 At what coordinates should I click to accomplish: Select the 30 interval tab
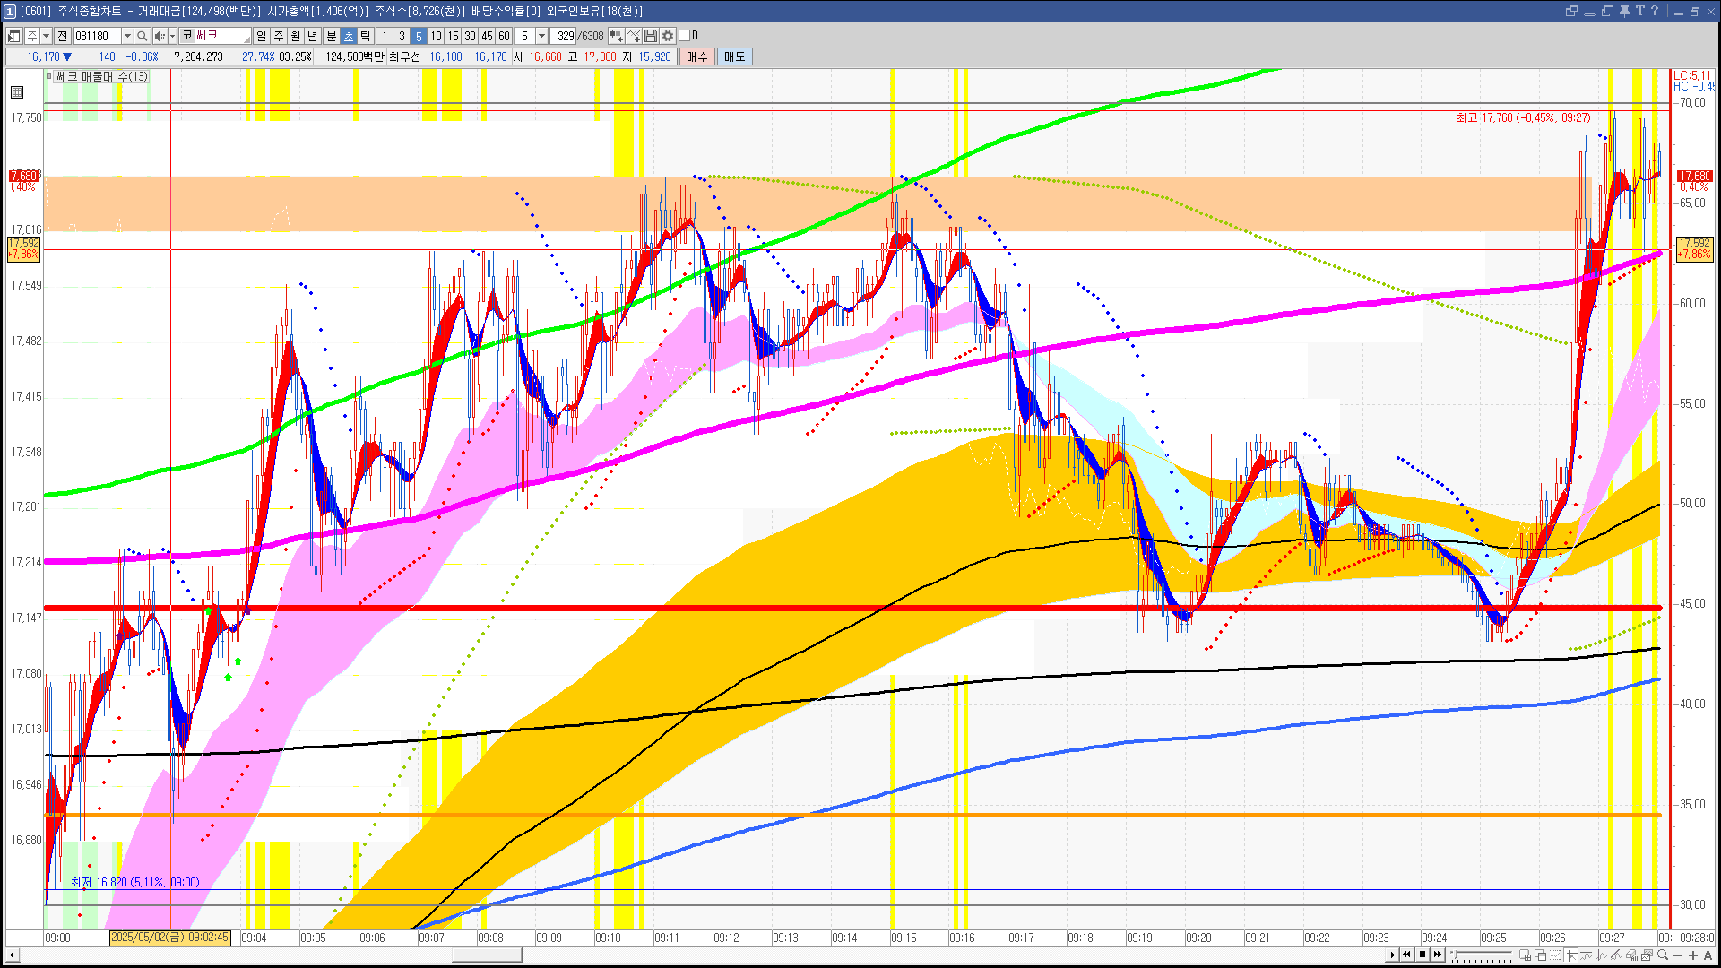pos(470,36)
